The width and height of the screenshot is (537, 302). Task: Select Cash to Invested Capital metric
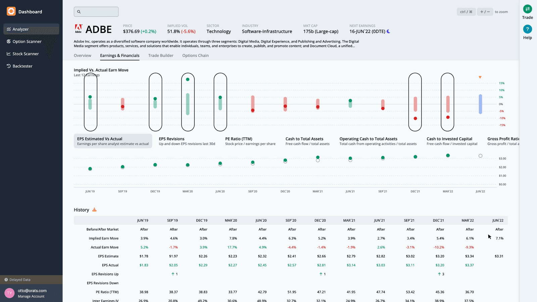452,141
